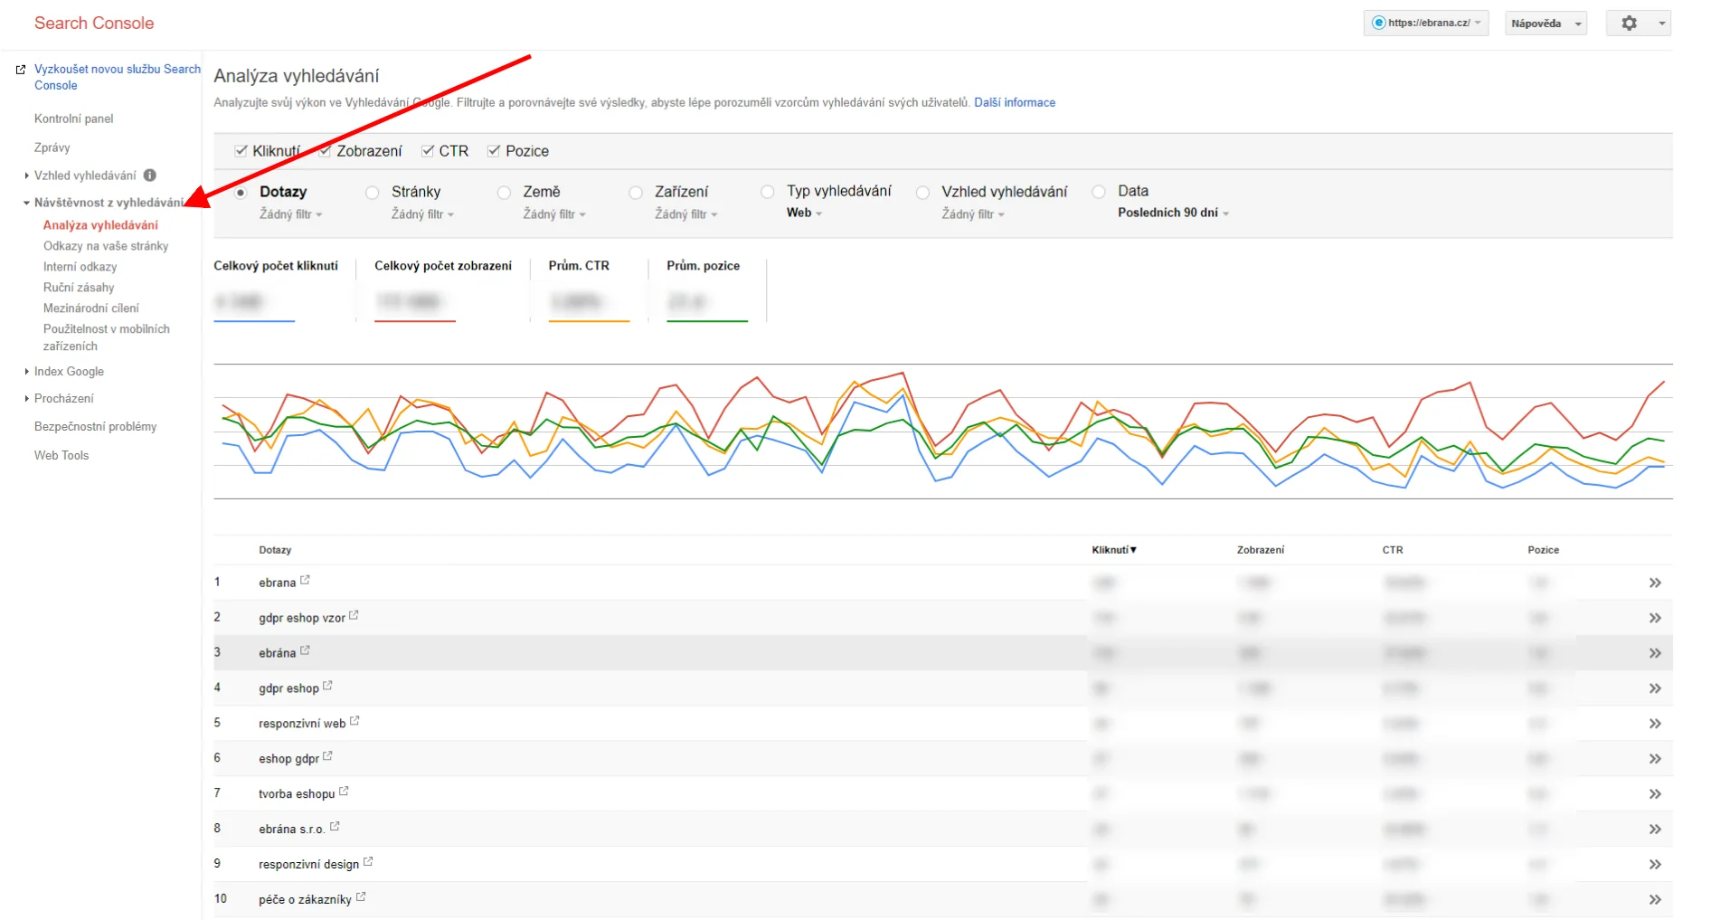
Task: Open external link icon next to responzivní web
Action: pos(354,721)
